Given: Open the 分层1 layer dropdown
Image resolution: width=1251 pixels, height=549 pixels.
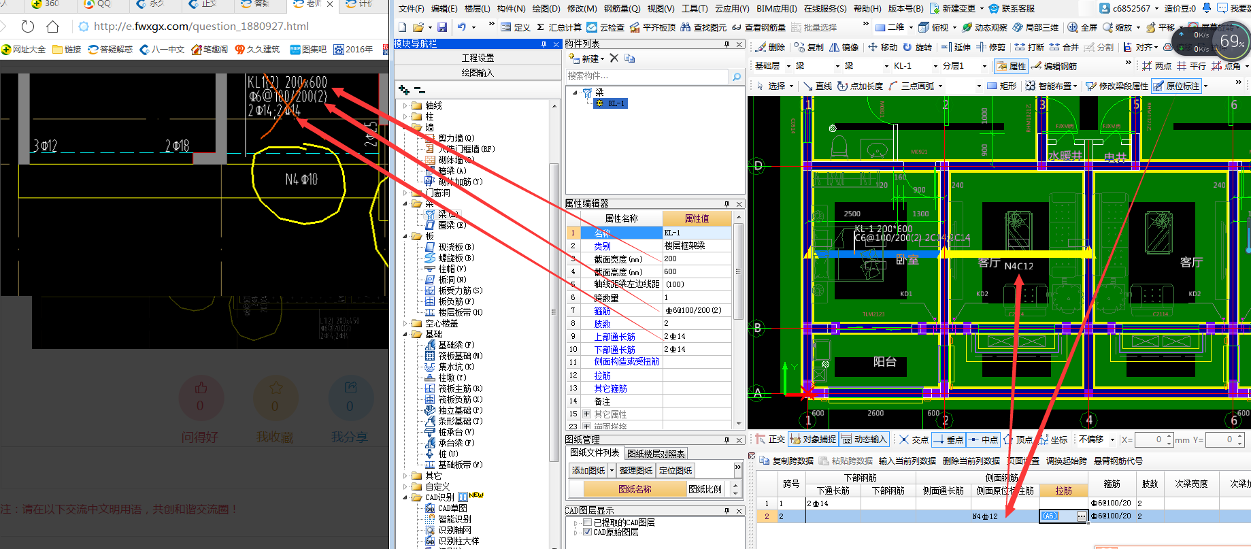Looking at the screenshot, I should [x=984, y=66].
